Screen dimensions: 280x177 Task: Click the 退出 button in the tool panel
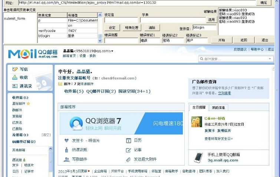pos(265,40)
